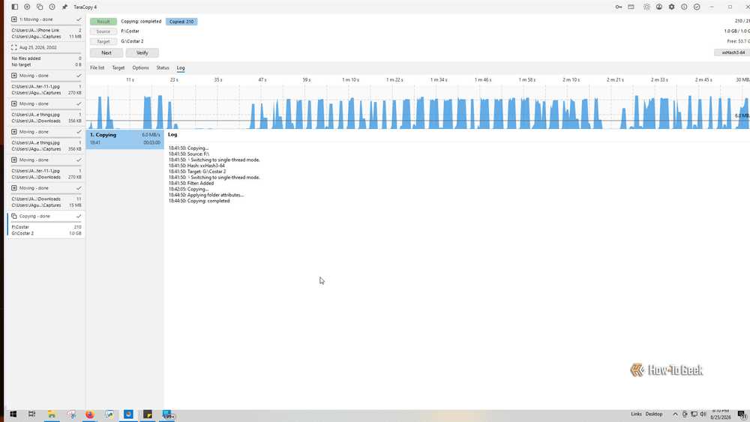
Task: Click the blue 'Copied: 210' badge
Action: (x=181, y=22)
